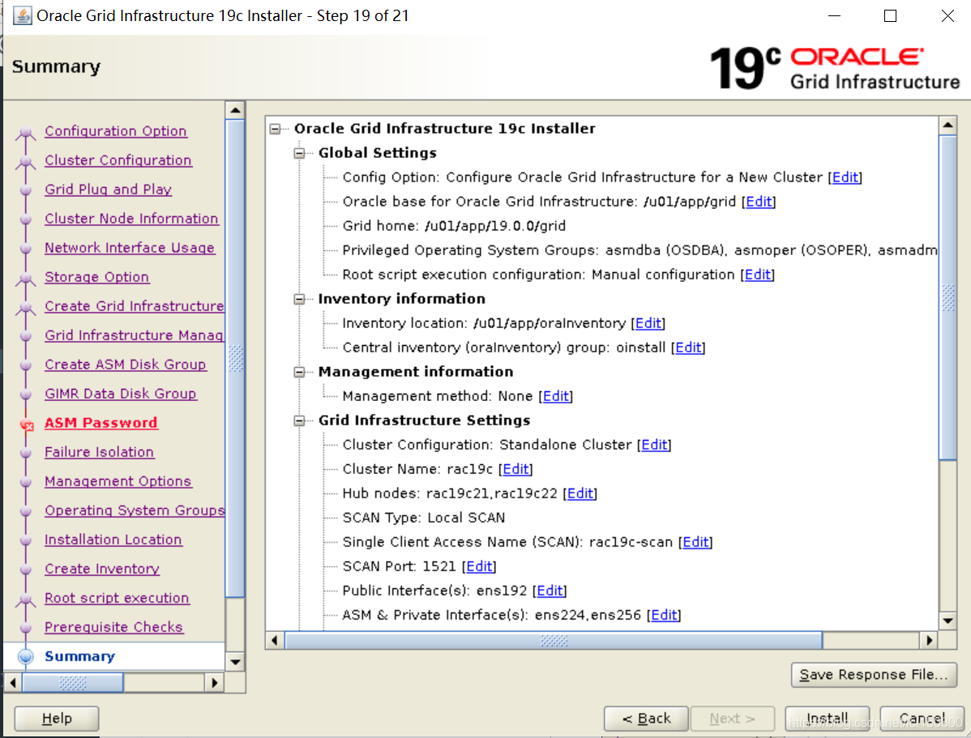Edit Cluster Name rac19c

tap(515, 469)
